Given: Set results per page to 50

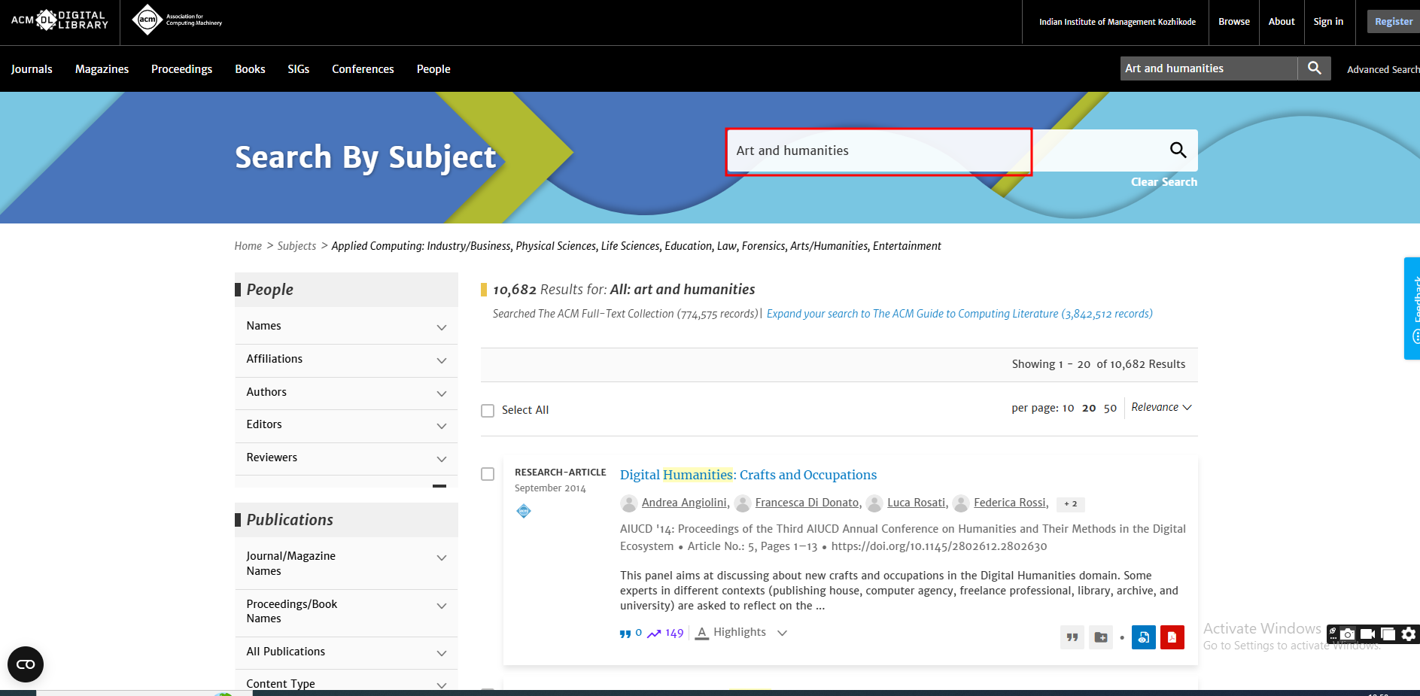Looking at the screenshot, I should point(1110,409).
